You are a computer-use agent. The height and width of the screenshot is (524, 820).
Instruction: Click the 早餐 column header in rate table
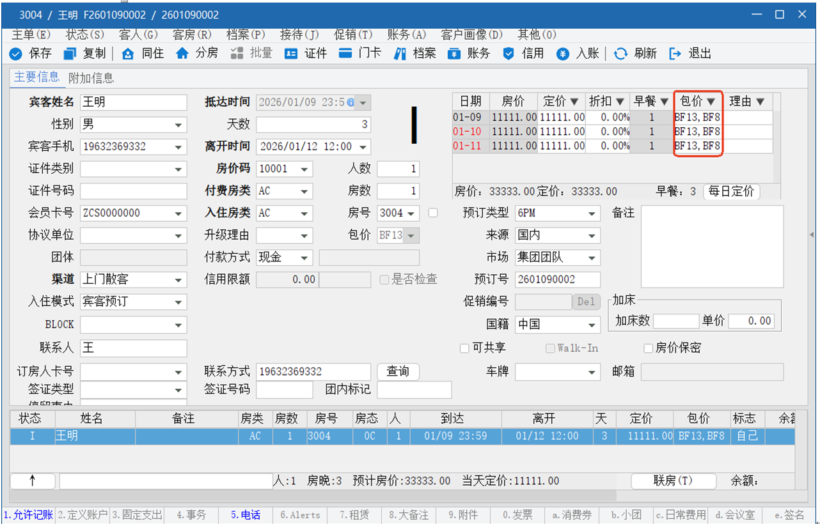click(650, 101)
